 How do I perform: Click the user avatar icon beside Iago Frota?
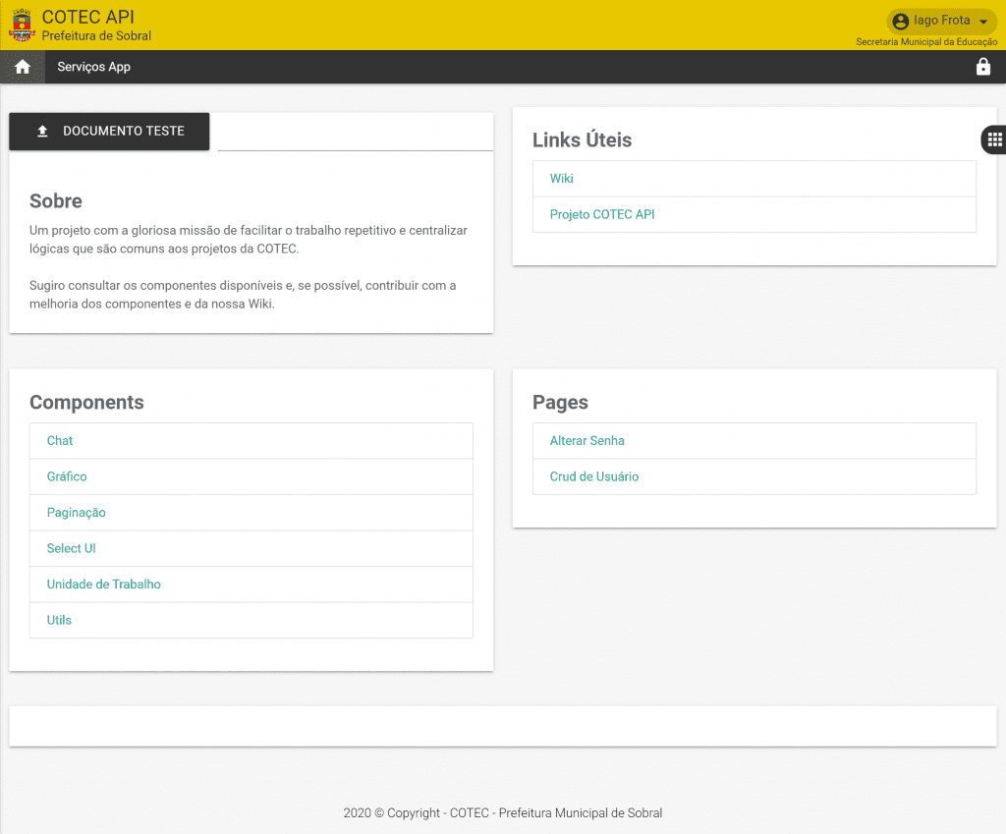click(x=901, y=22)
